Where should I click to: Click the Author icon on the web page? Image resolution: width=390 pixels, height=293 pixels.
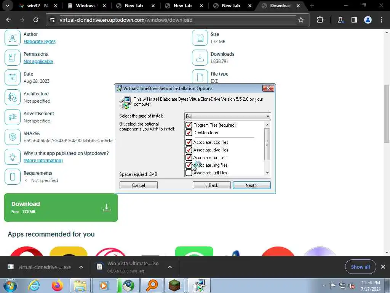coord(13,38)
